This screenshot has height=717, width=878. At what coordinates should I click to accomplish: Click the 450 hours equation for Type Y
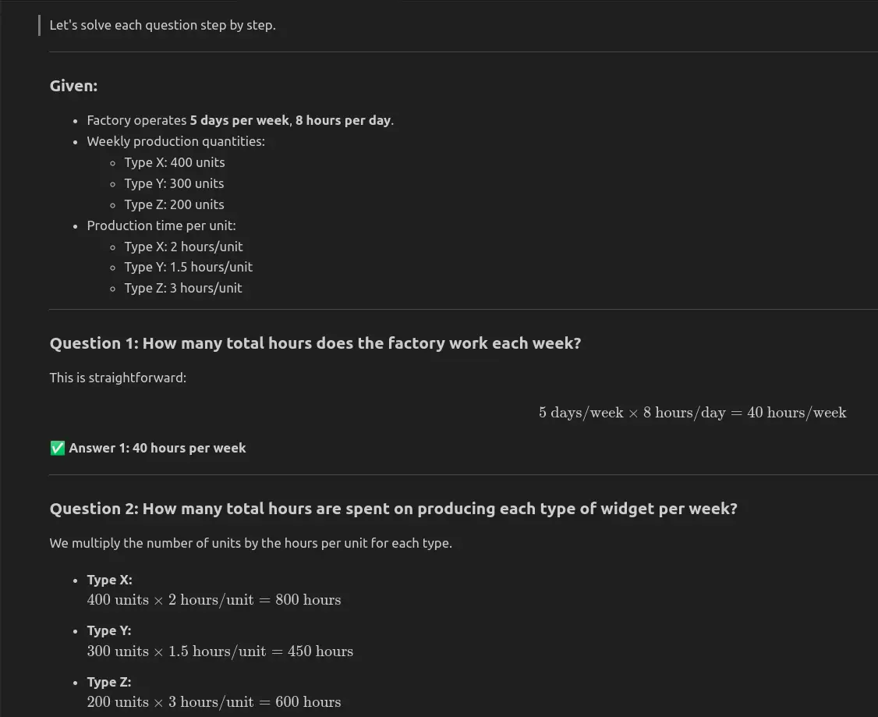(220, 651)
